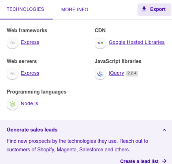Click the download arrow icon on Export
The height and width of the screenshot is (164, 172).
144,9
